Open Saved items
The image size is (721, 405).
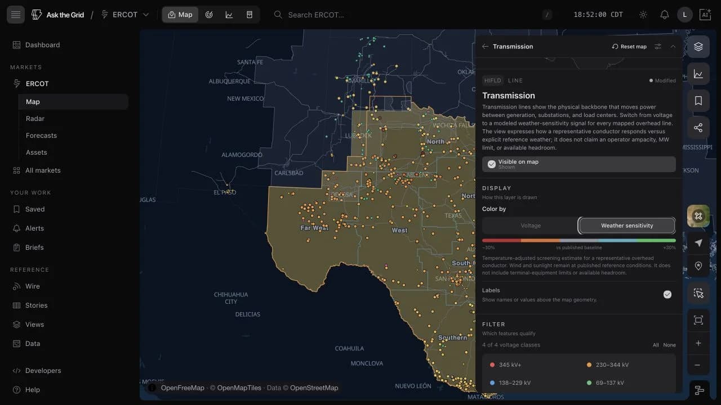pos(69,209)
